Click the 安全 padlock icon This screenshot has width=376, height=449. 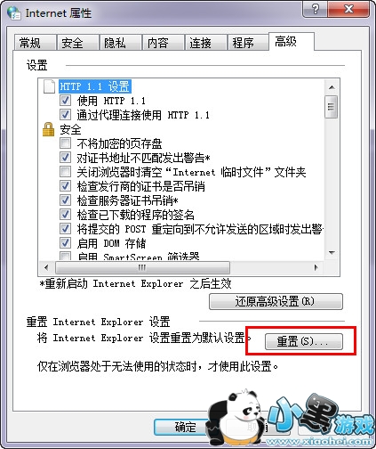click(48, 129)
